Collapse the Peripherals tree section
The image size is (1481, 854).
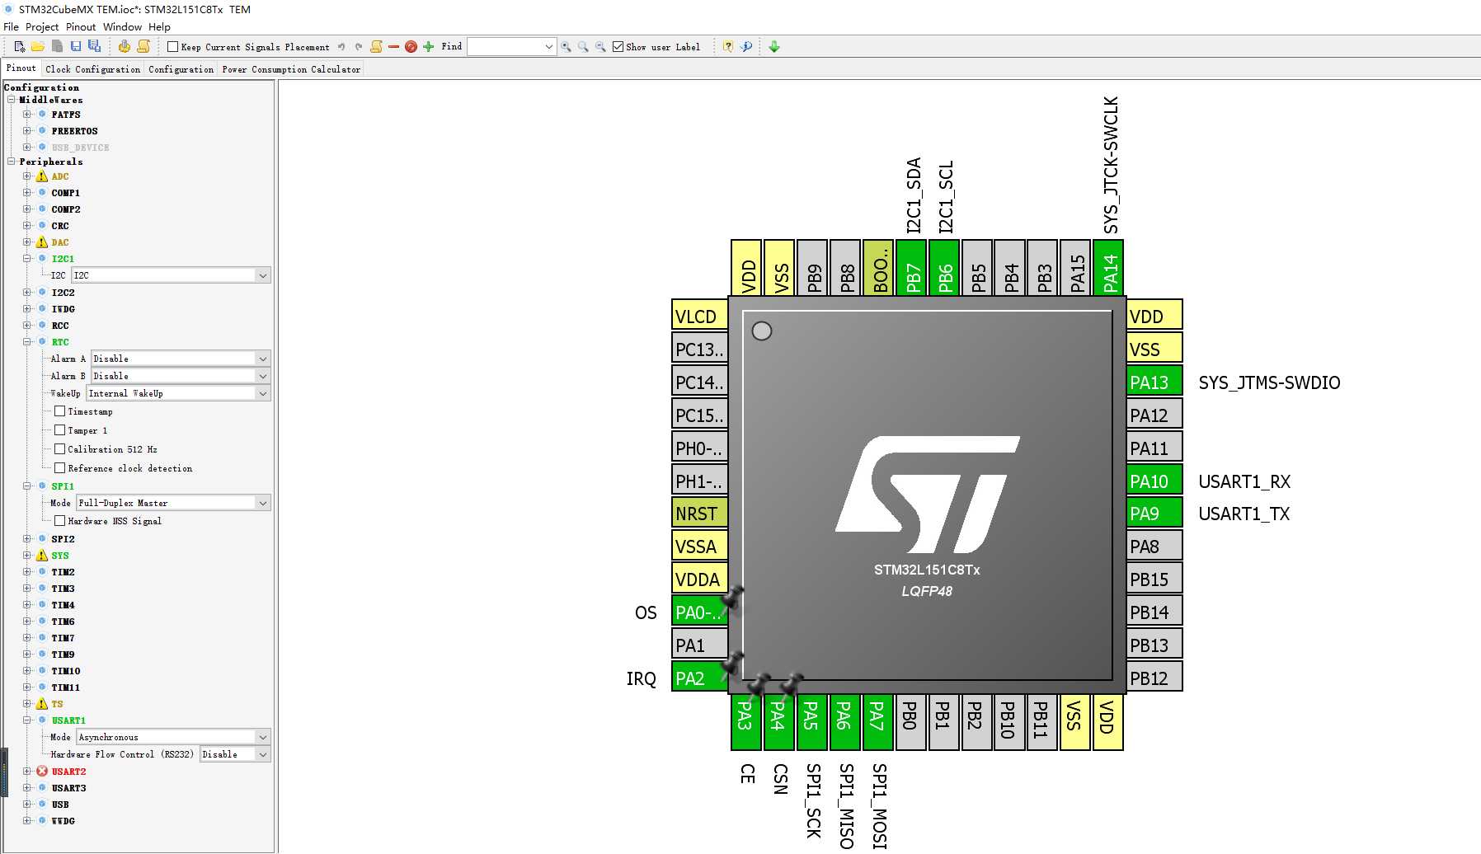(x=12, y=162)
